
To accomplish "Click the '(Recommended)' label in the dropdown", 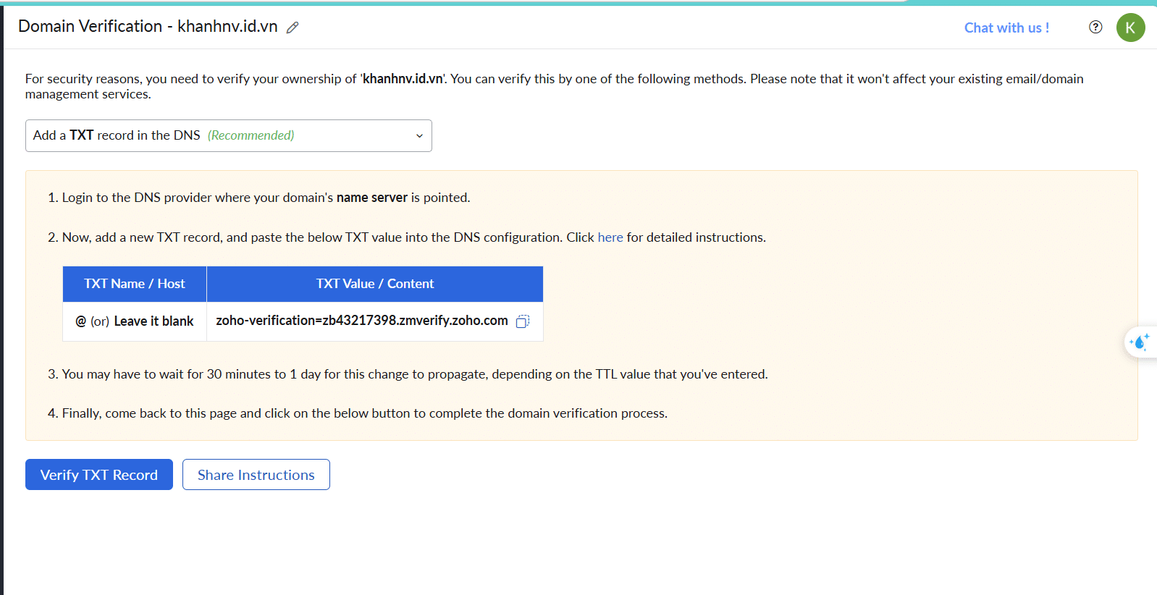I will 251,135.
